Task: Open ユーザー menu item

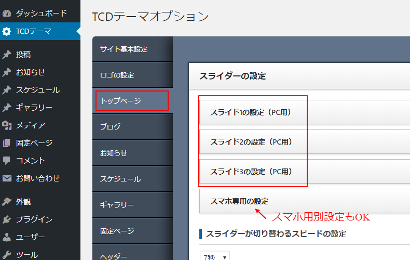Action: [x=40, y=237]
